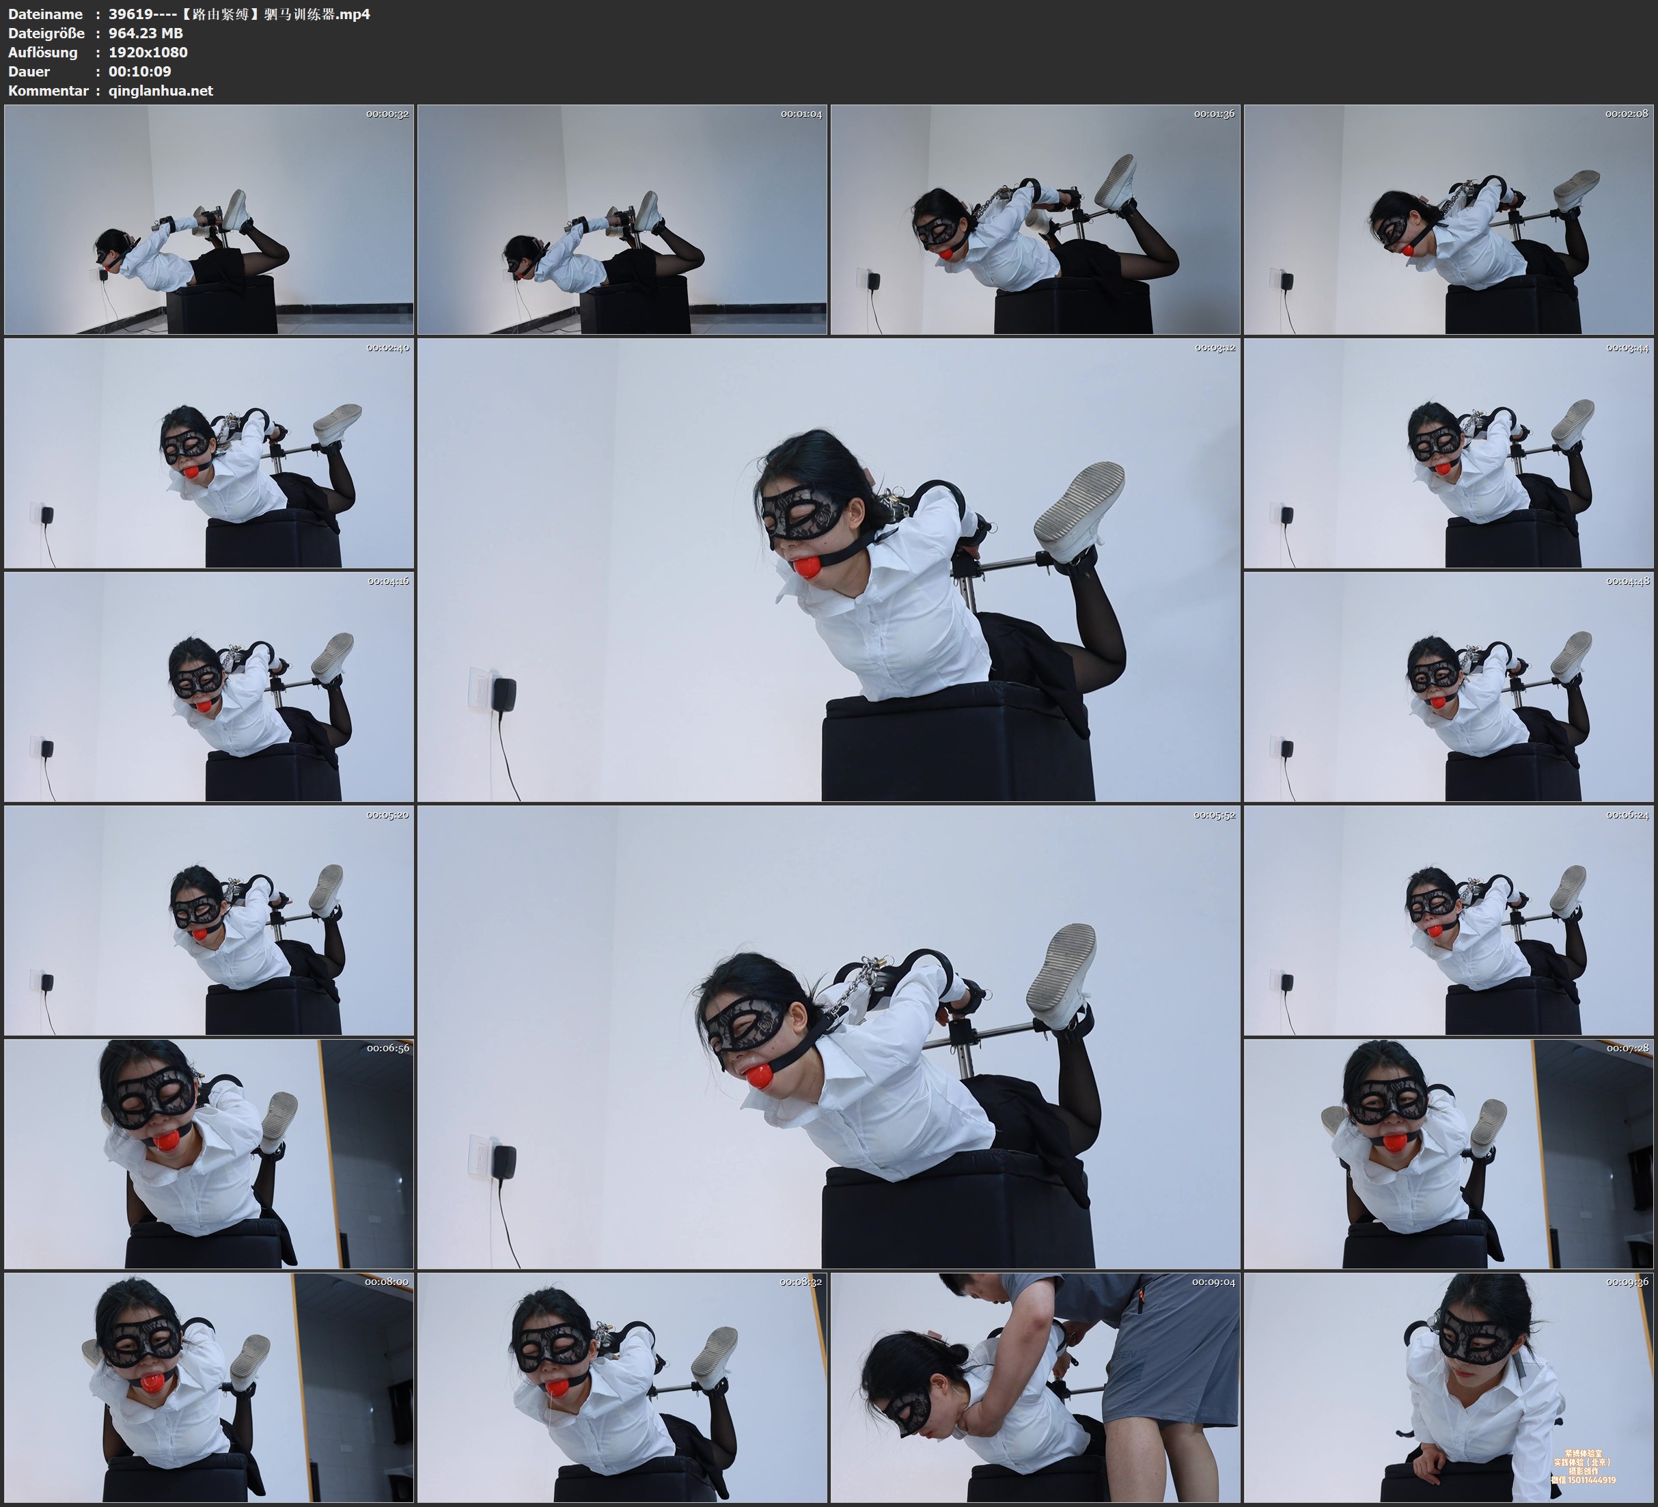This screenshot has width=1658, height=1507.
Task: Click the thumbnail timestamped 00:00:32
Action: tap(209, 220)
